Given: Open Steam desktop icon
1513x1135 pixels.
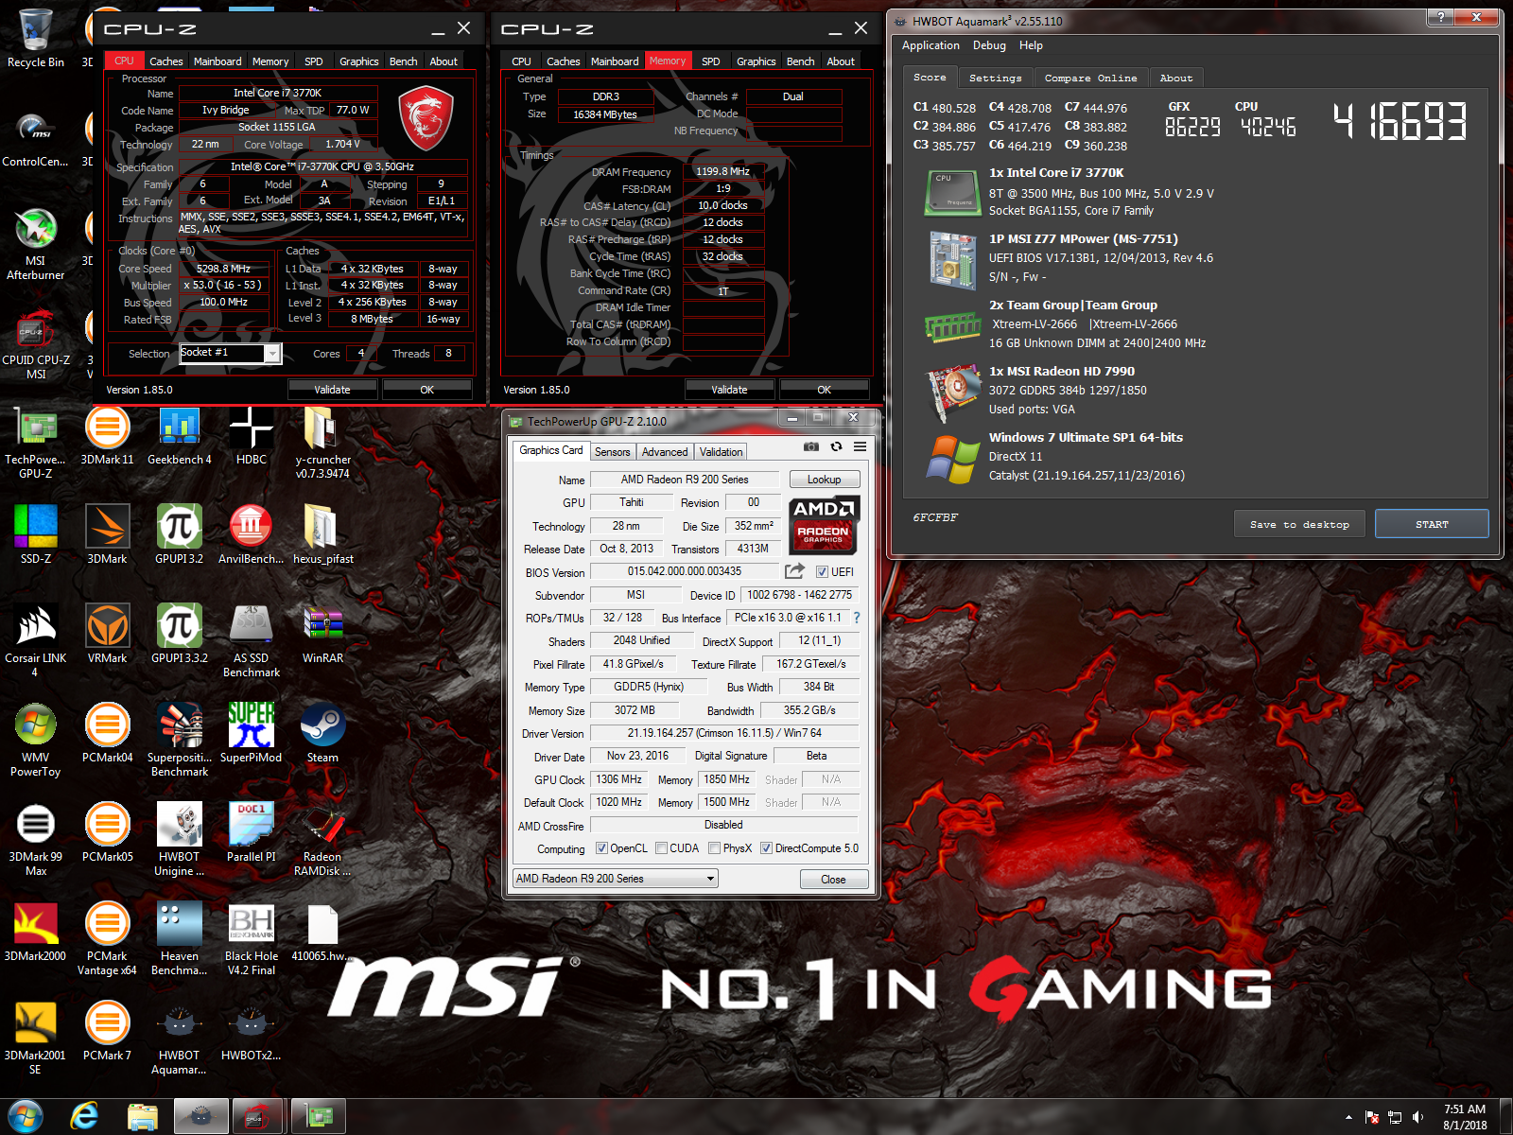Looking at the screenshot, I should point(322,734).
